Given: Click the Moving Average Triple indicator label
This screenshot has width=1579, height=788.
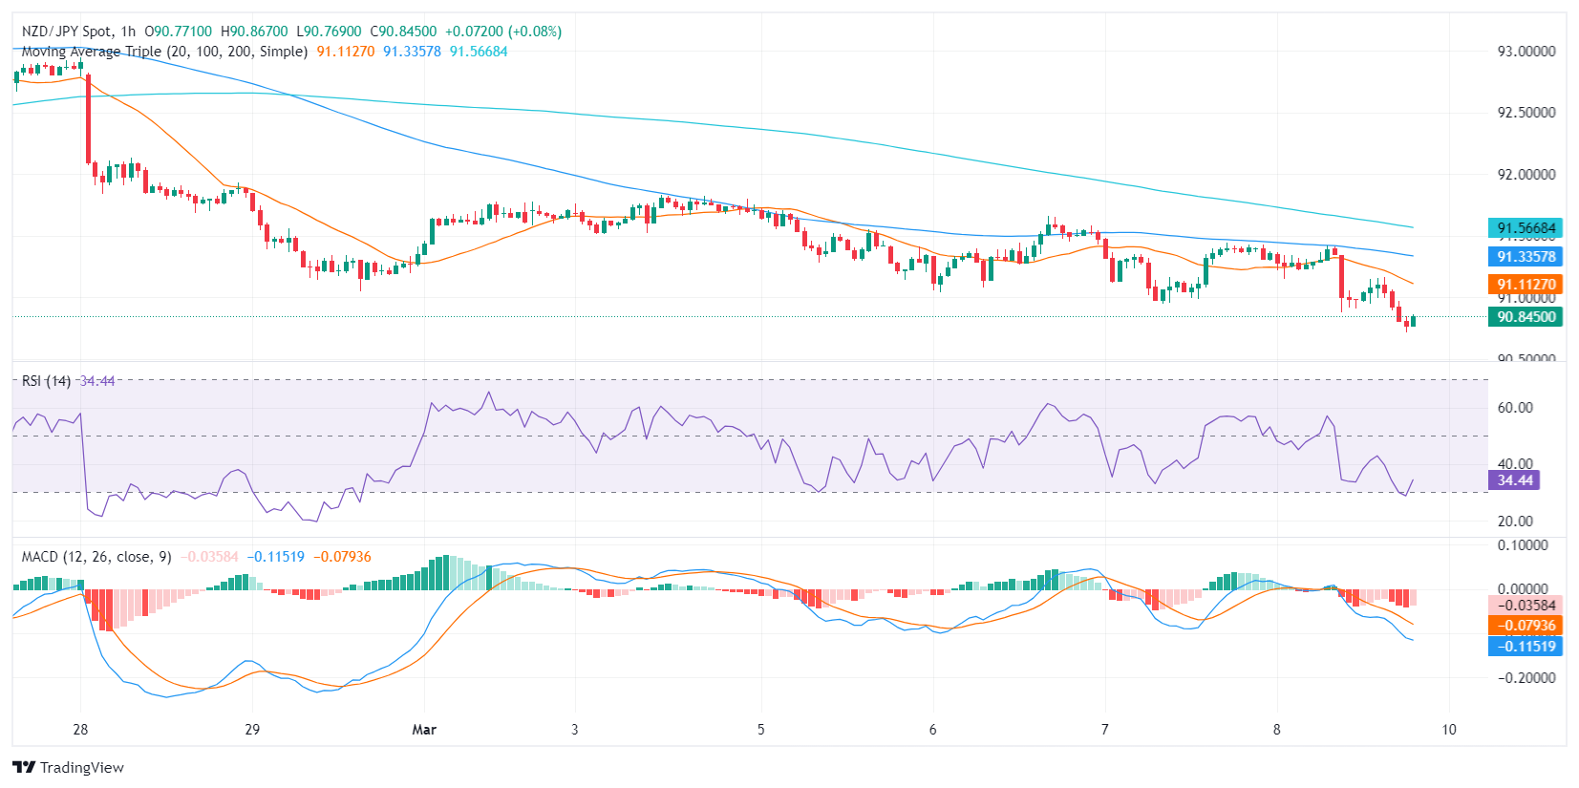Looking at the screenshot, I should point(164,52).
